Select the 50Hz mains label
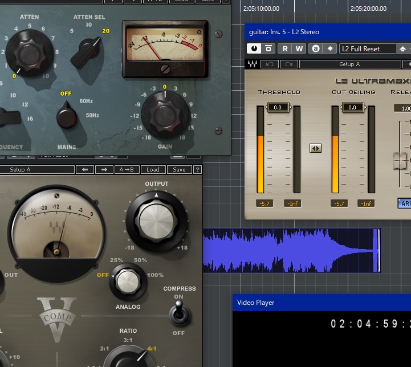 tap(92, 115)
